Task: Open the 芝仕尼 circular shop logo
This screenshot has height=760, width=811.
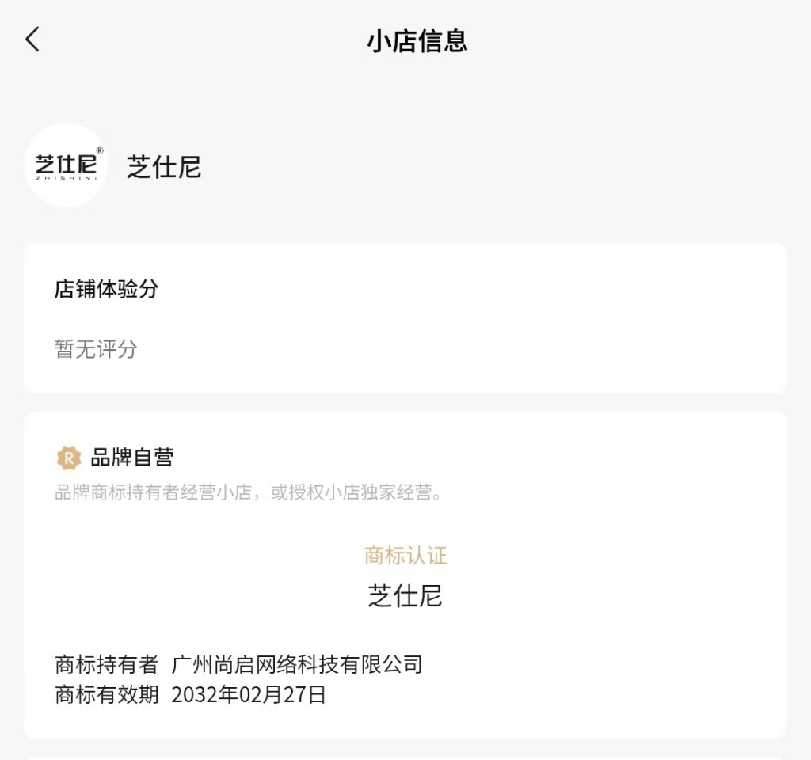Action: pos(66,165)
